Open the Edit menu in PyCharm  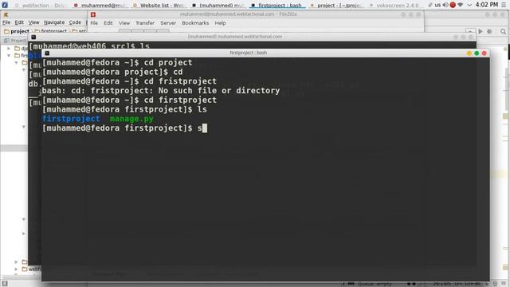pyautogui.click(x=19, y=22)
